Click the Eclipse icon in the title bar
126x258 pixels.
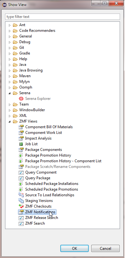point(4,5)
